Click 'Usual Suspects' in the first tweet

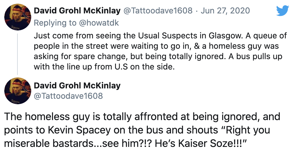[x=167, y=35]
